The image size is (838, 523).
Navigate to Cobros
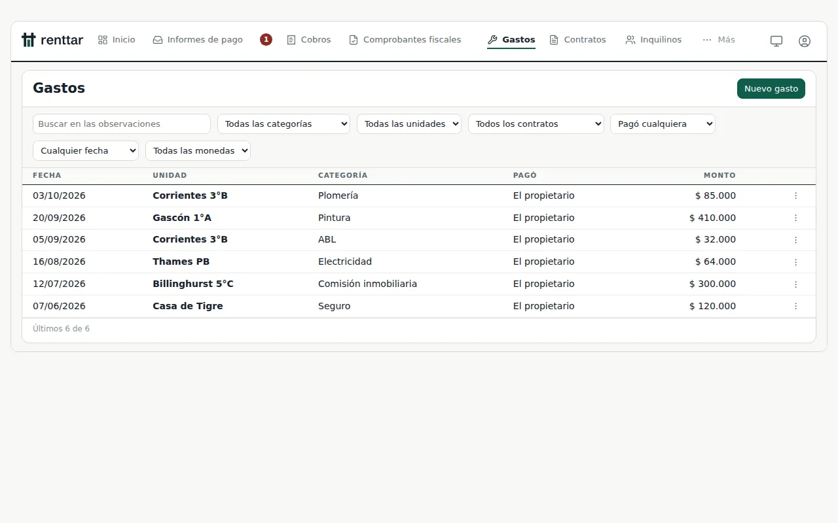click(309, 40)
